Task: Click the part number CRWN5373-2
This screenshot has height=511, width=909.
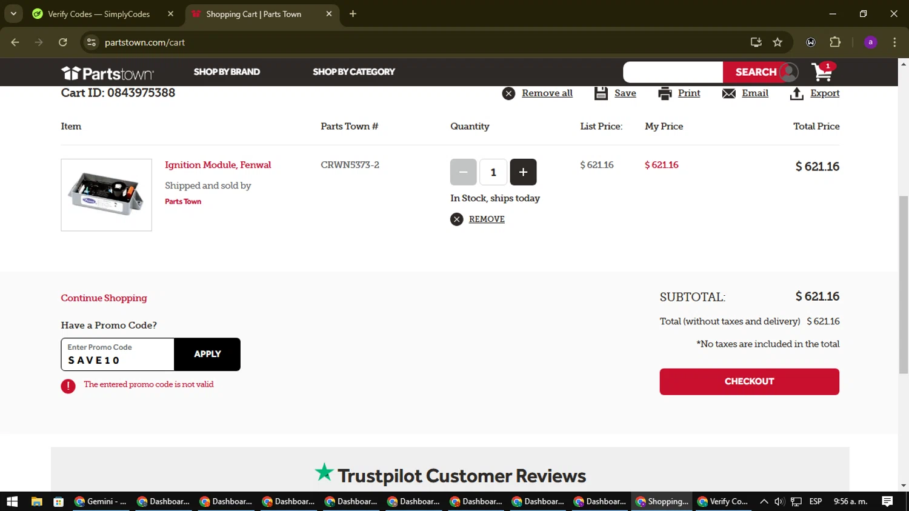Action: (x=350, y=165)
